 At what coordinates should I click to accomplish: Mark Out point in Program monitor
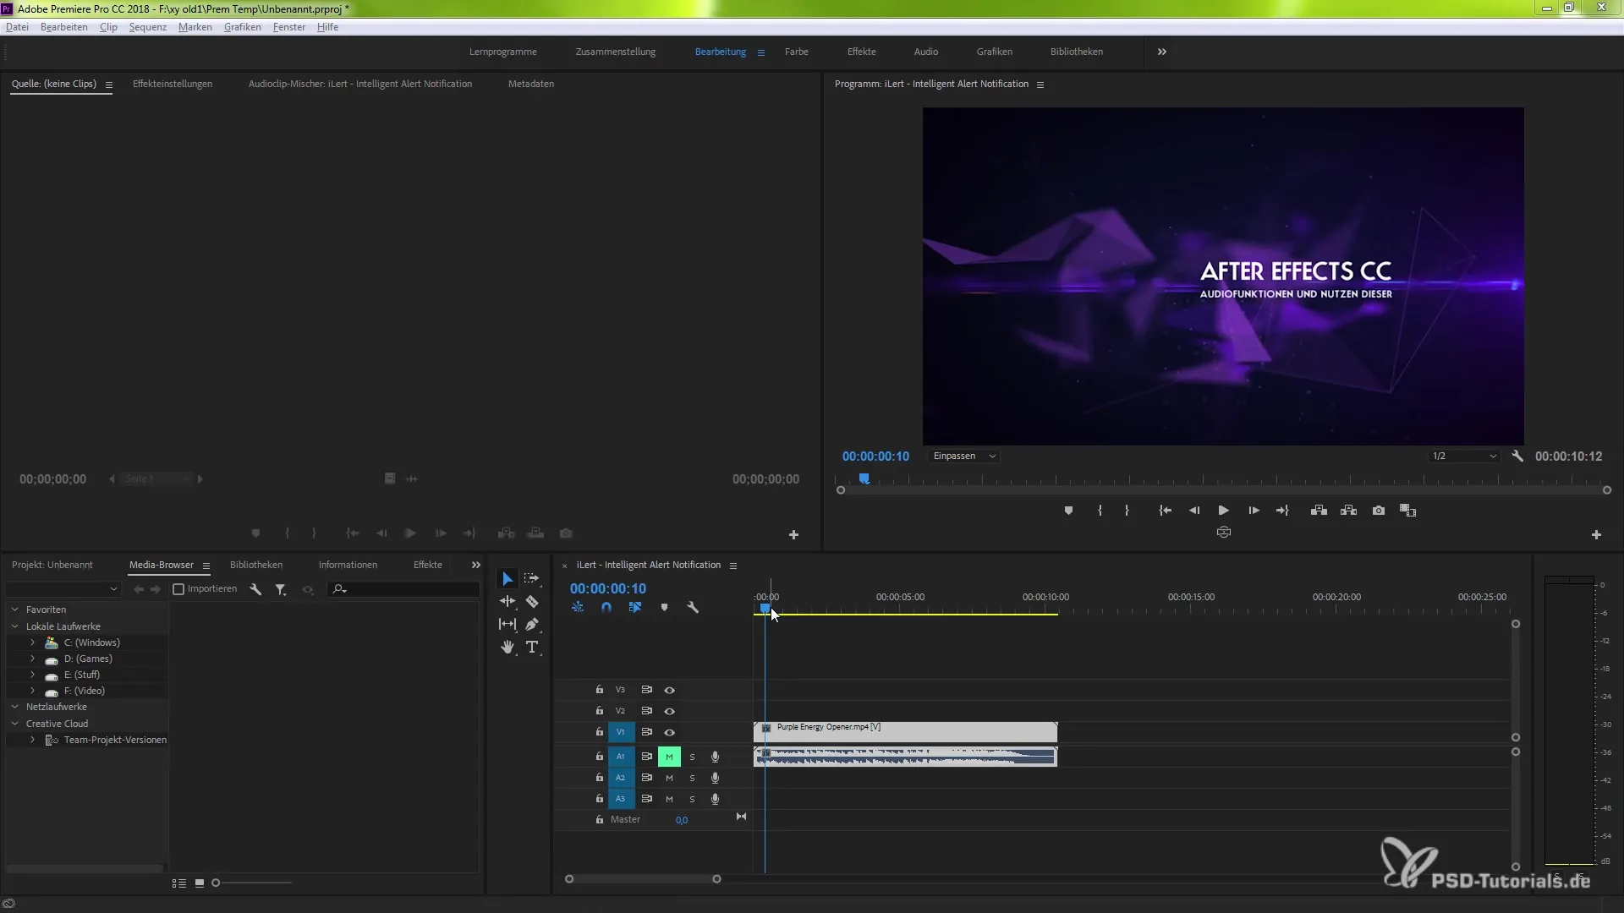1127,511
